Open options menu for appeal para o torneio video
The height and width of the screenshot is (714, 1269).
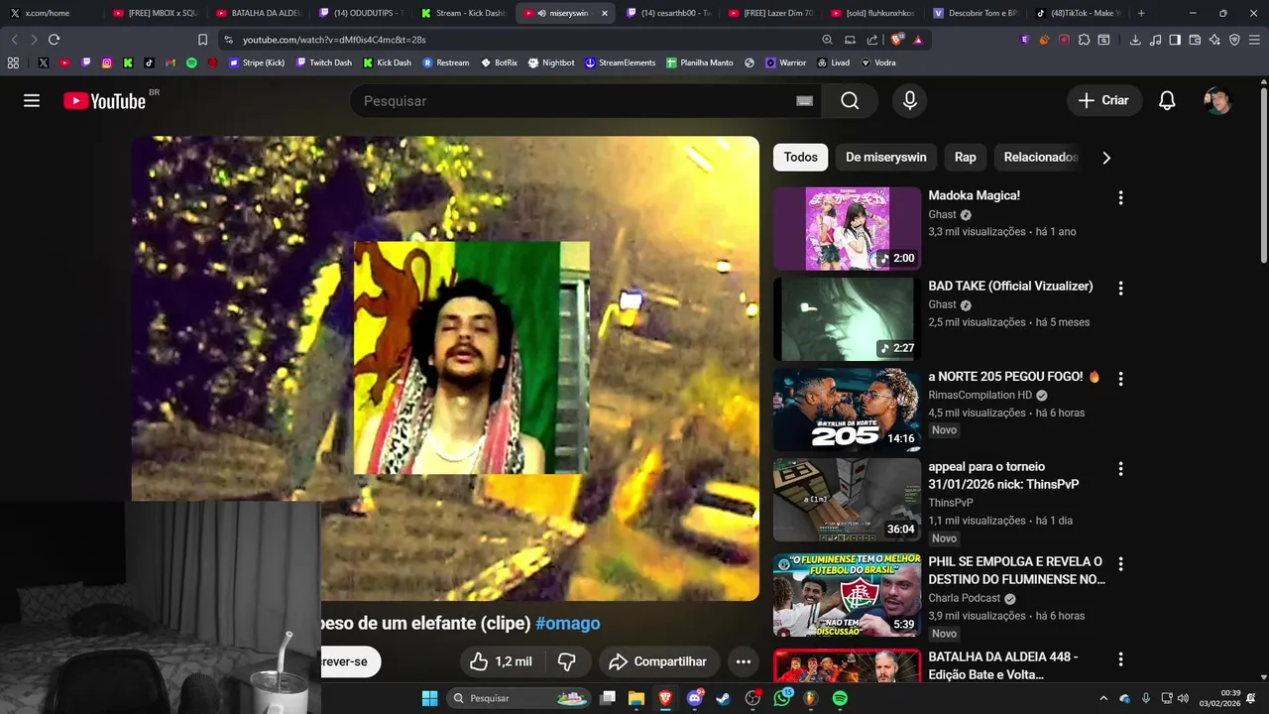(1120, 468)
